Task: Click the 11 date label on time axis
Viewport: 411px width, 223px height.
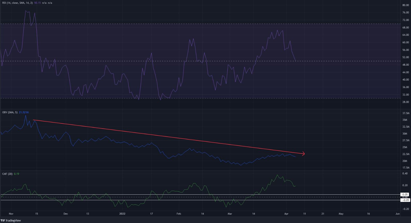Action: [x=305, y=214]
